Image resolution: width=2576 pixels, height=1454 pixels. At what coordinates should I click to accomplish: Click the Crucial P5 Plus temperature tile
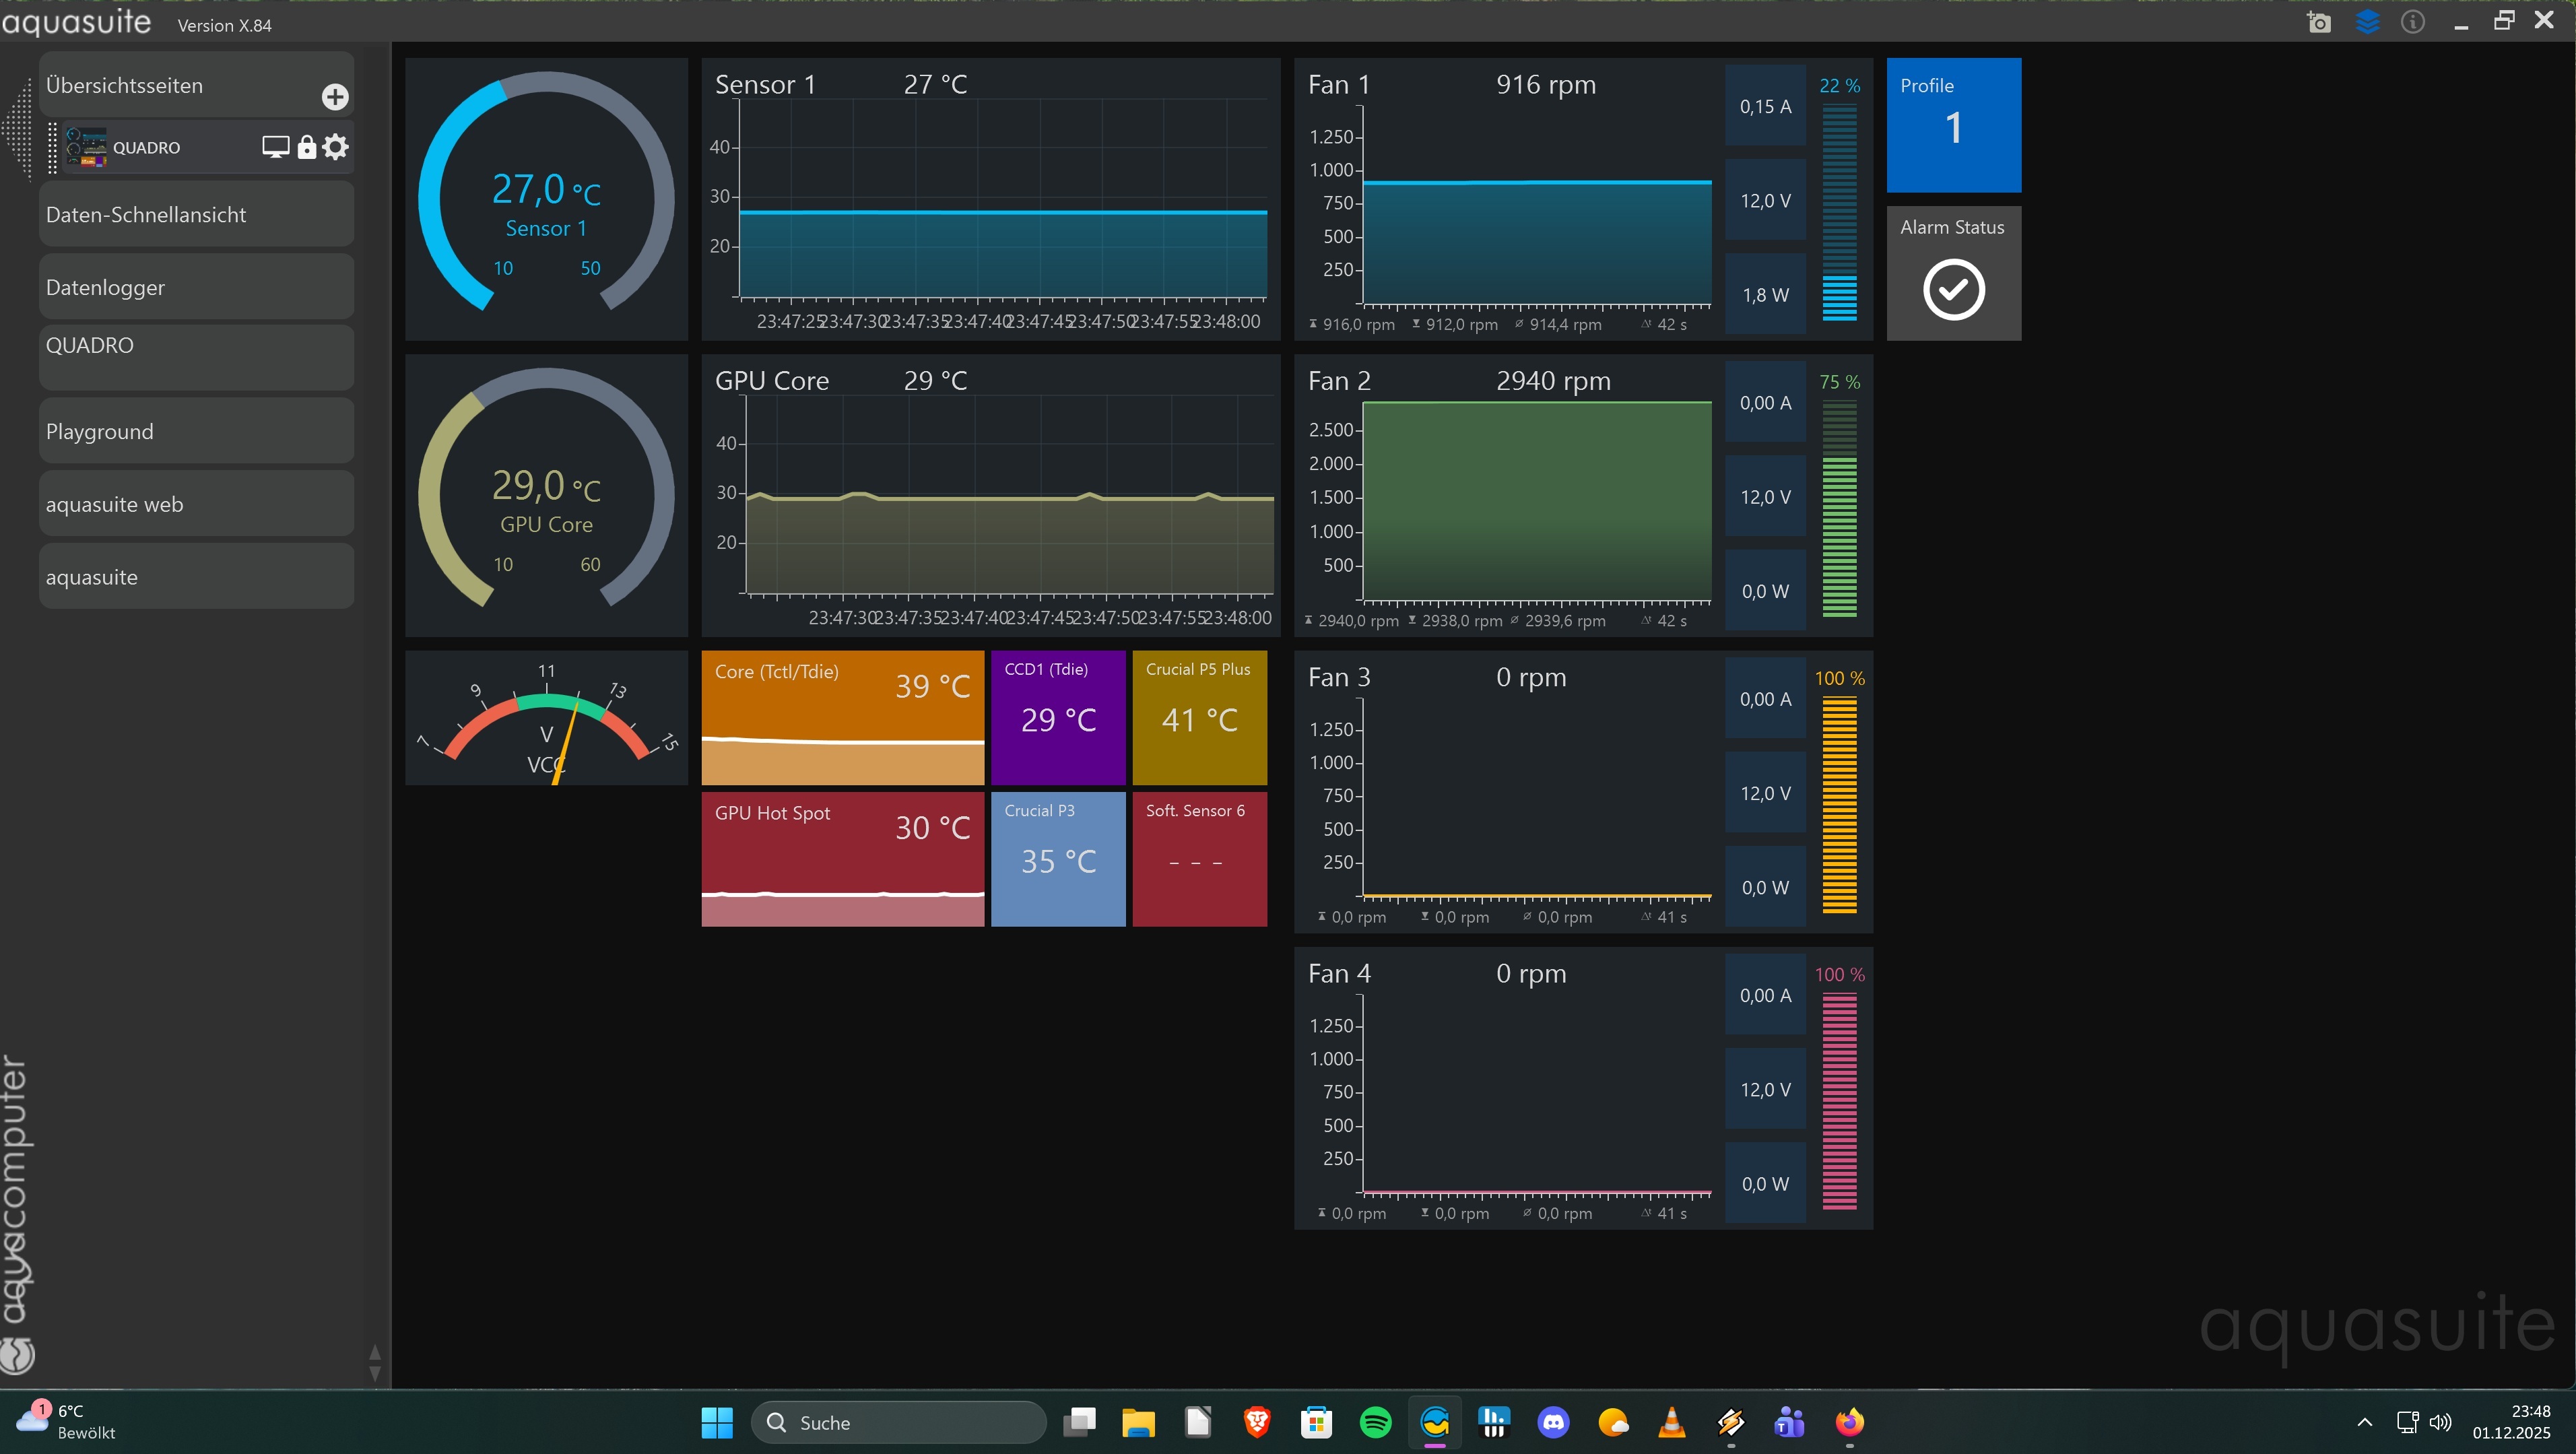click(1199, 717)
